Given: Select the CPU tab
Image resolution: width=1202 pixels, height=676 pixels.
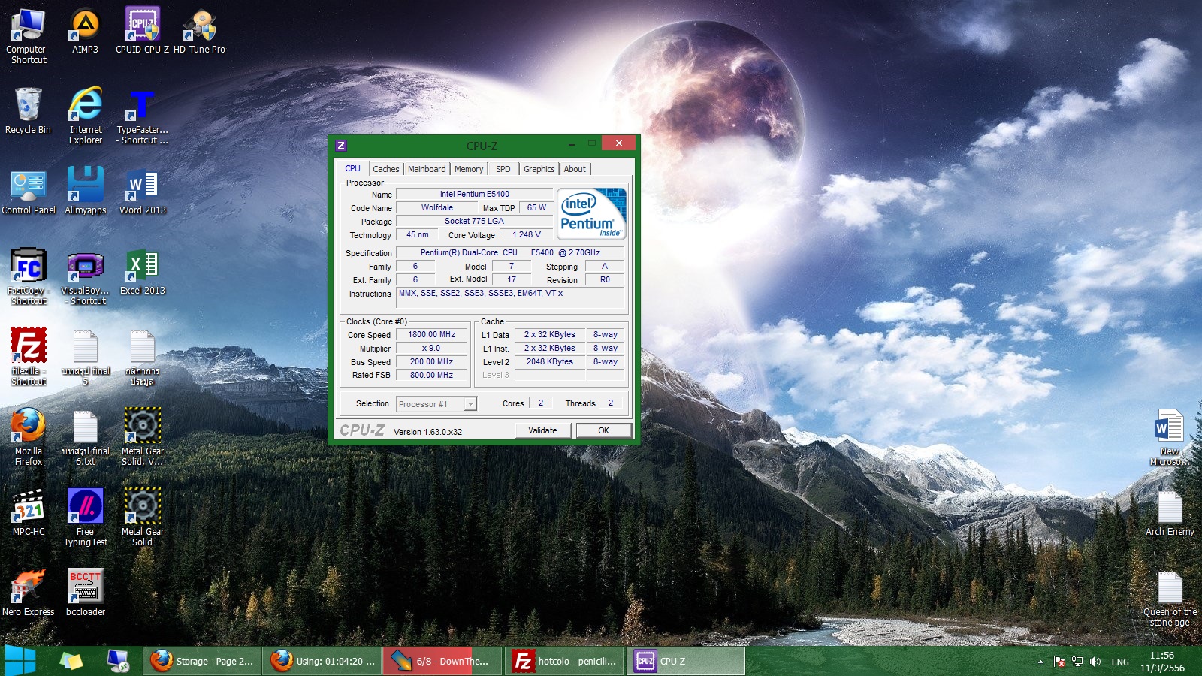Looking at the screenshot, I should pos(353,168).
